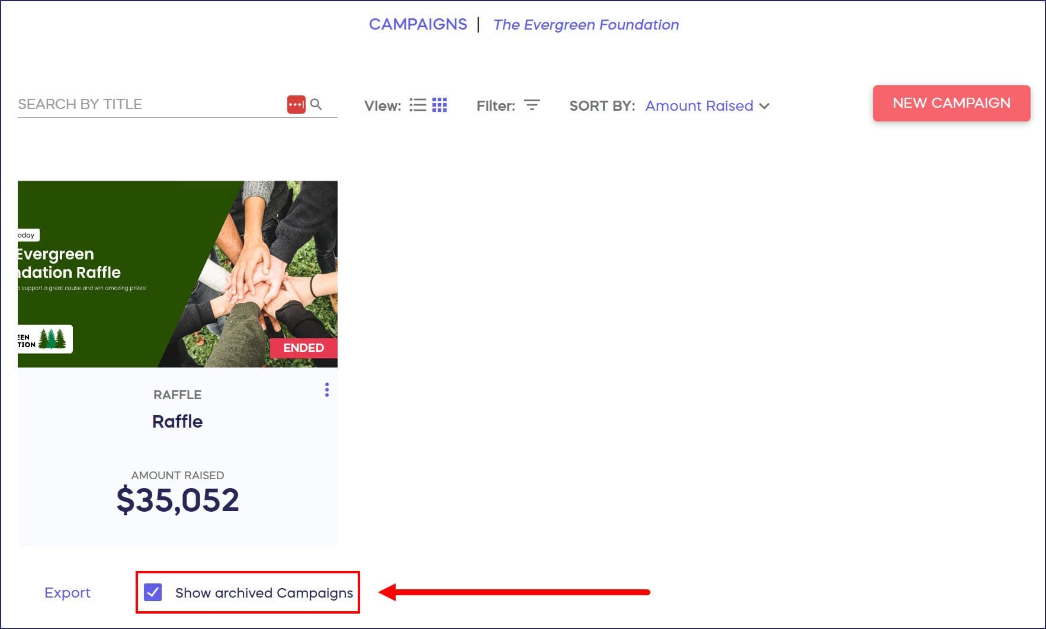Click the $35,052 amount raised figure
This screenshot has width=1046, height=629.
pyautogui.click(x=178, y=500)
